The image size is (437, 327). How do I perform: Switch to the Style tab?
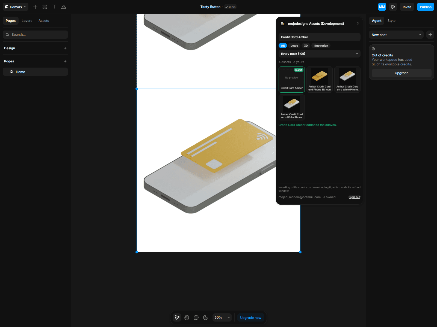(x=391, y=21)
